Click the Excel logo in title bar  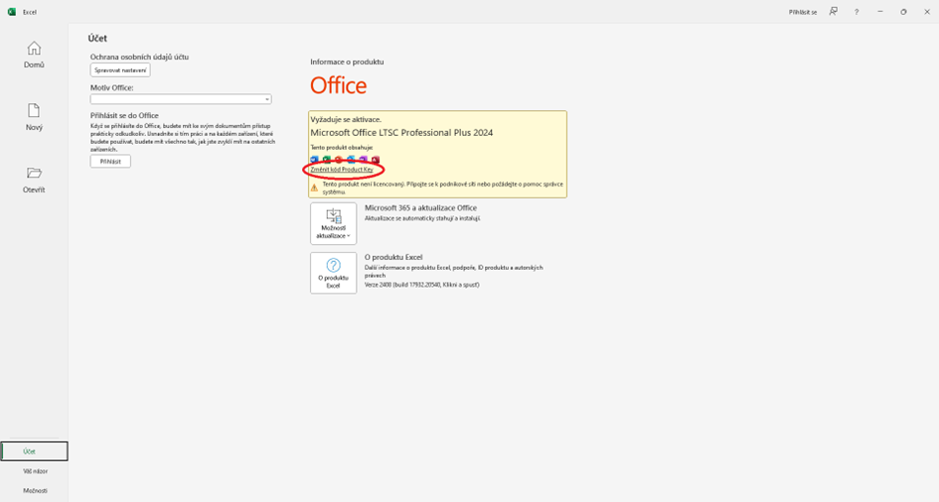pyautogui.click(x=12, y=12)
